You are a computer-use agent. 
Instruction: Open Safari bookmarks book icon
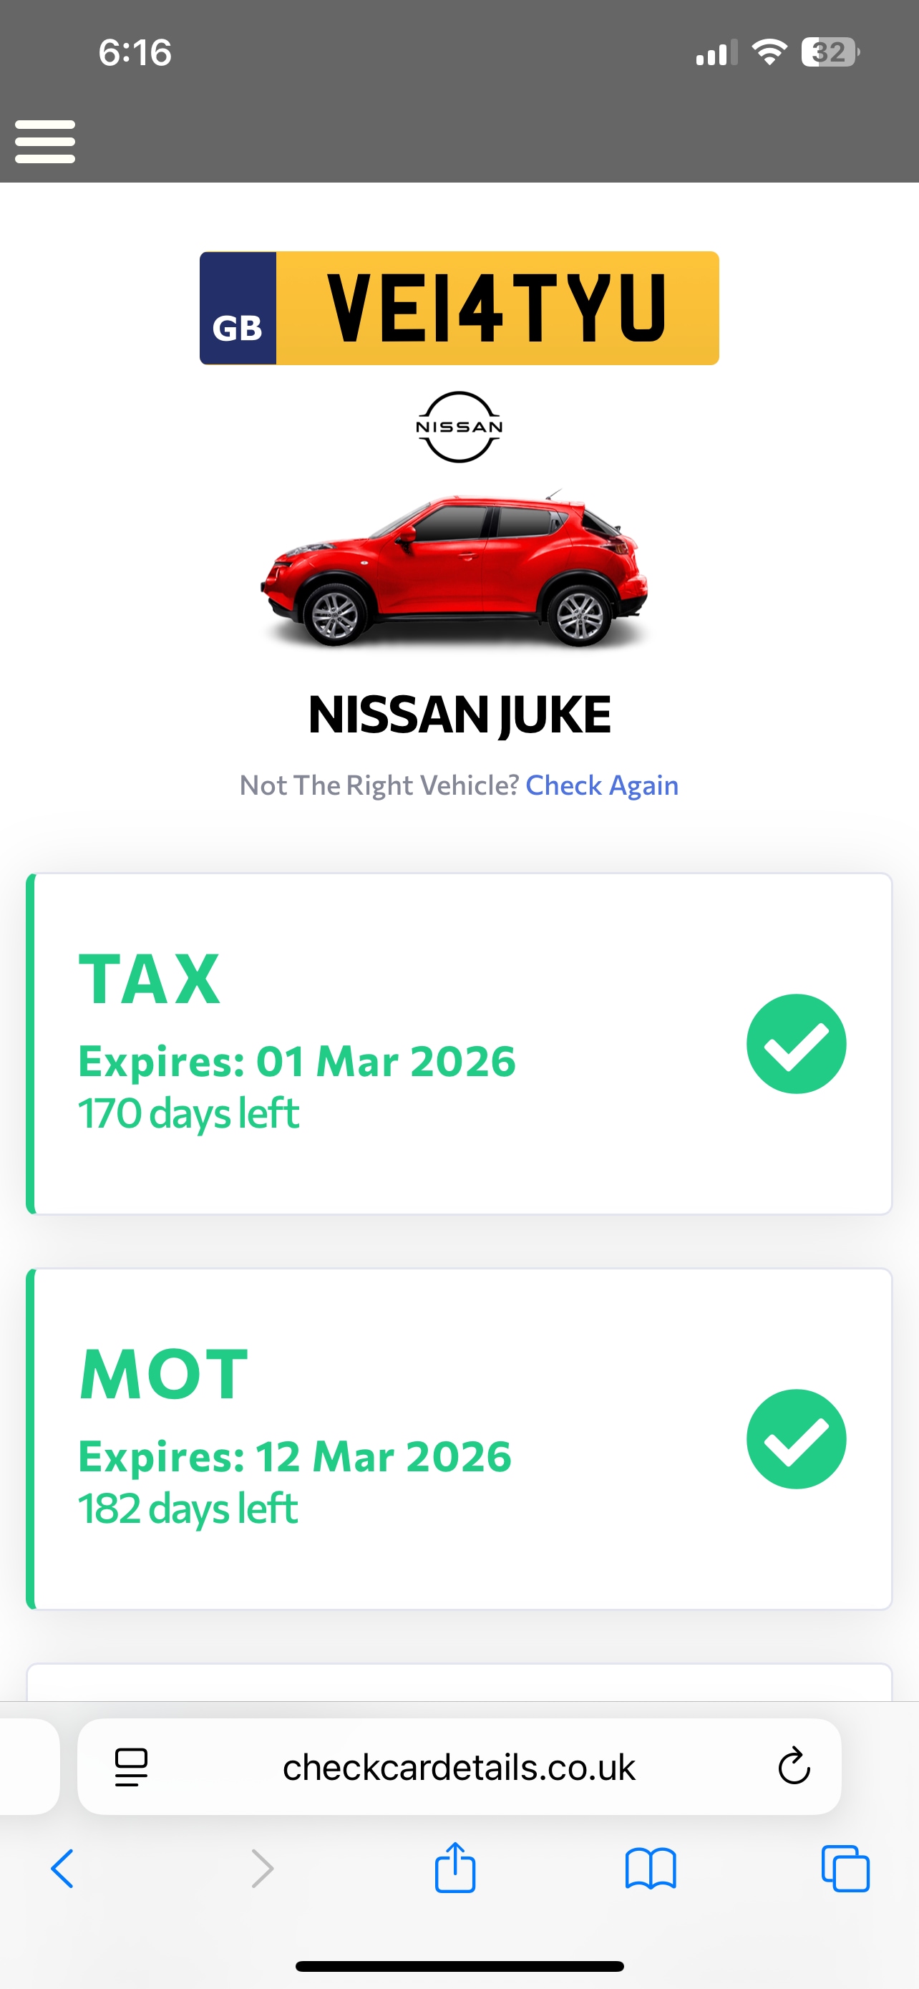(x=651, y=1869)
